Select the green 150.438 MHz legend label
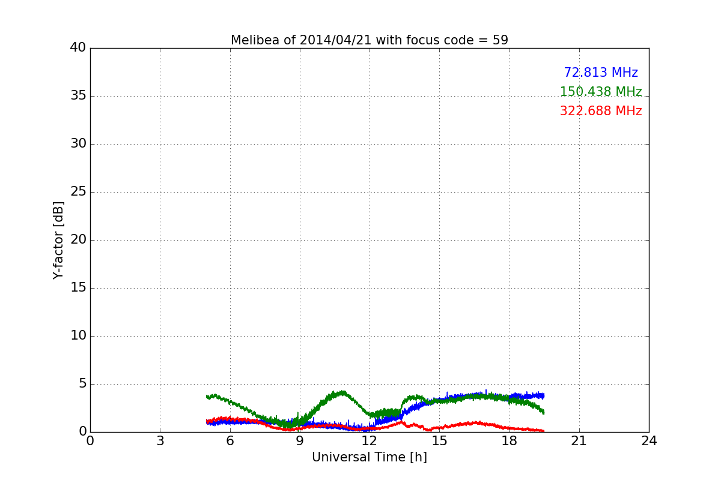This screenshot has width=721, height=480. (x=601, y=92)
